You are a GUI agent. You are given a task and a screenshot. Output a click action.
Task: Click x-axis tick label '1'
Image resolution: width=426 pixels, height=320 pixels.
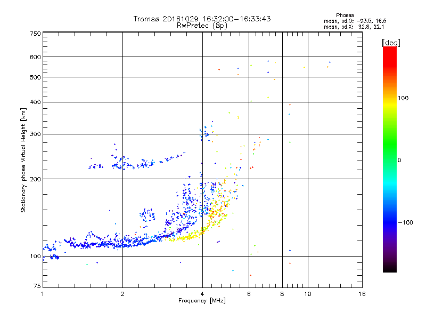tap(43, 294)
